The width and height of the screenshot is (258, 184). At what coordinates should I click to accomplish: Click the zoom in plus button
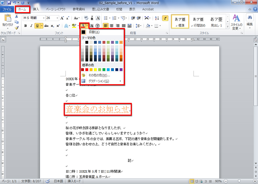click(x=255, y=181)
